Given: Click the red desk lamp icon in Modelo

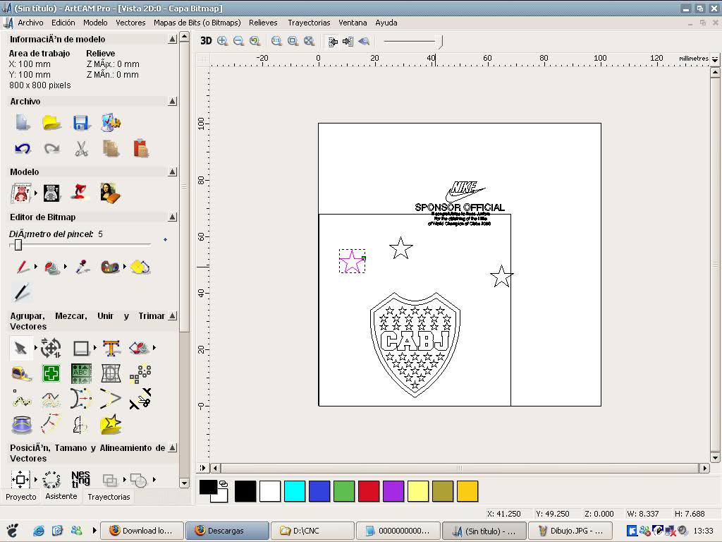Looking at the screenshot, I should (80, 192).
